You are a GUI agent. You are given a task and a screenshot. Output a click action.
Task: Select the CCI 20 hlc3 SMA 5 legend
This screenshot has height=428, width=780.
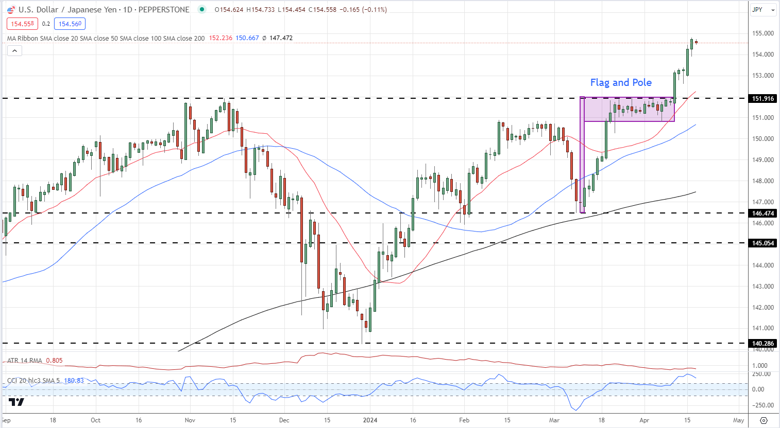pyautogui.click(x=34, y=381)
